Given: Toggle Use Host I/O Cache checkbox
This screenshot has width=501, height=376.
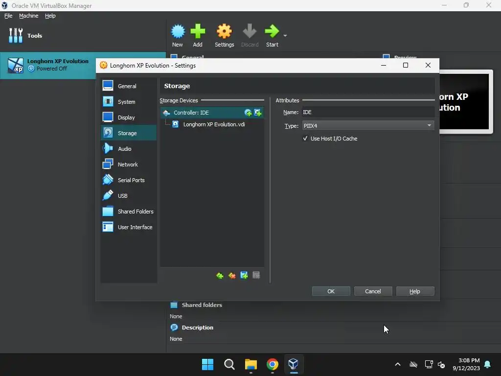Looking at the screenshot, I should click(x=305, y=139).
